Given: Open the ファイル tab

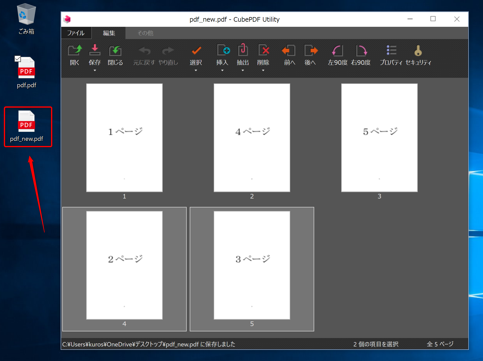Looking at the screenshot, I should (x=76, y=33).
